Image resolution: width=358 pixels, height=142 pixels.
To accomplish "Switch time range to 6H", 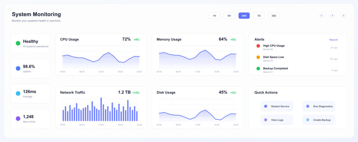I will coord(229,16).
